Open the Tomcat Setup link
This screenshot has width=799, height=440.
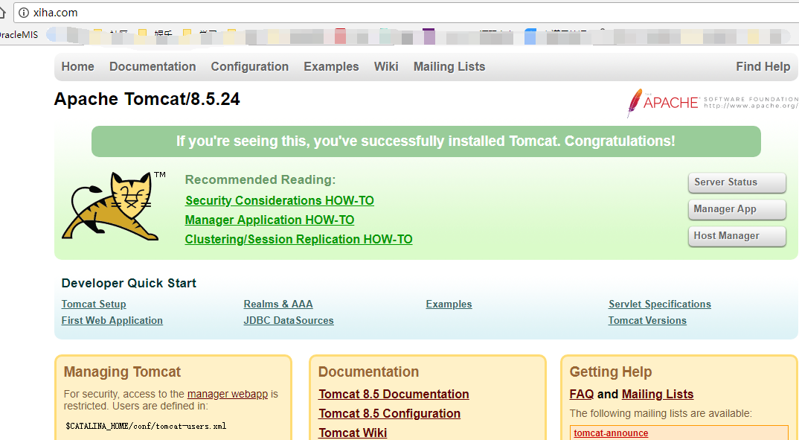click(94, 305)
